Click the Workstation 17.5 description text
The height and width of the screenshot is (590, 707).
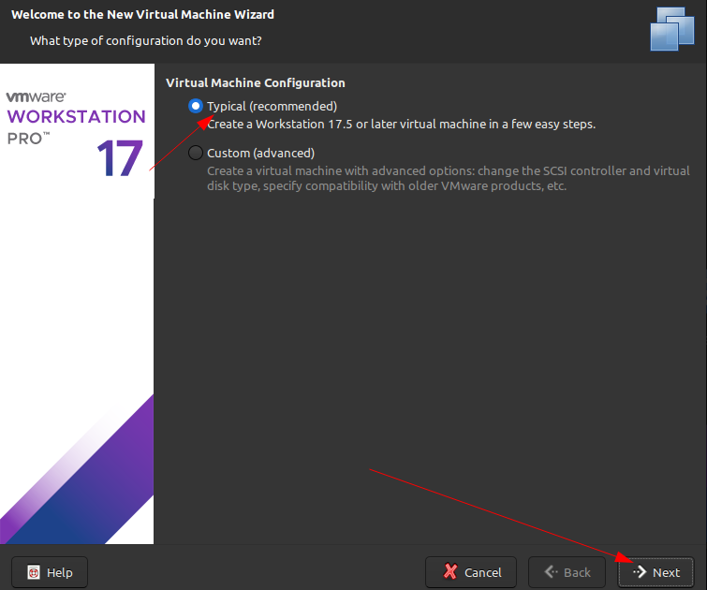pyautogui.click(x=401, y=124)
